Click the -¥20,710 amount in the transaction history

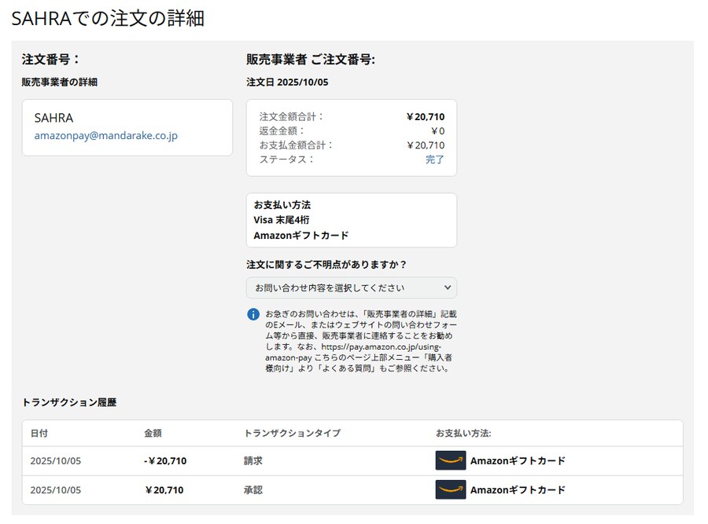click(x=165, y=461)
